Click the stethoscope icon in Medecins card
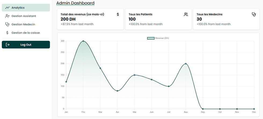Screen dimensions: 263x119 (x=254, y=14)
